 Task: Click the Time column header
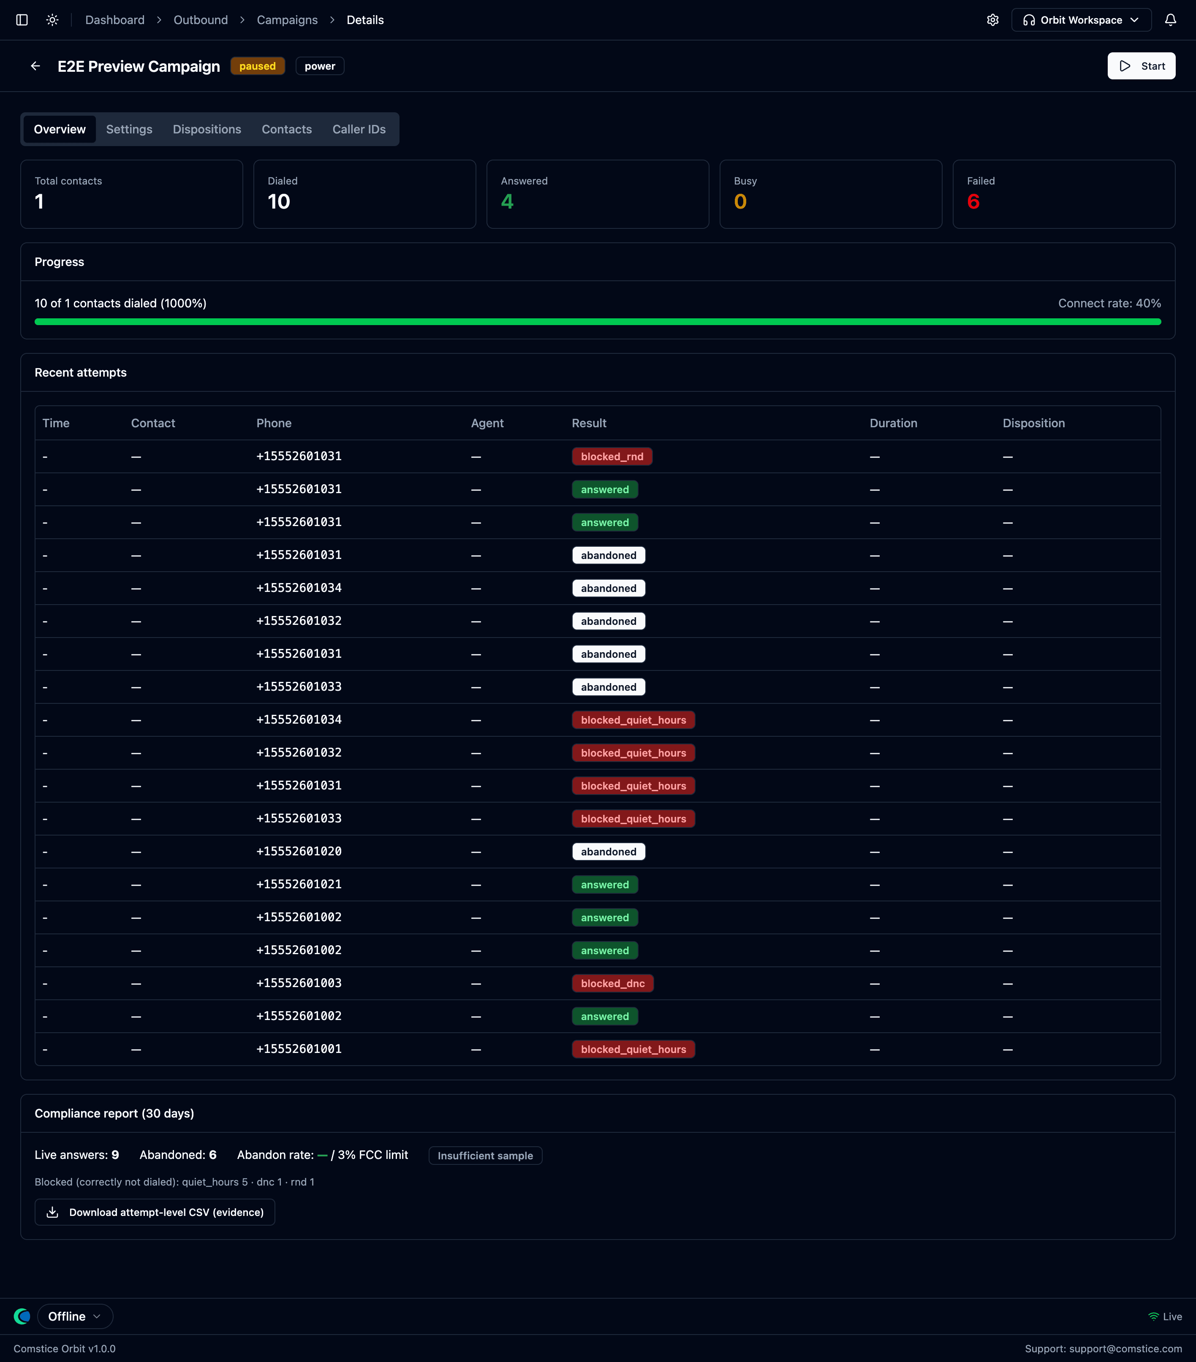click(x=56, y=423)
